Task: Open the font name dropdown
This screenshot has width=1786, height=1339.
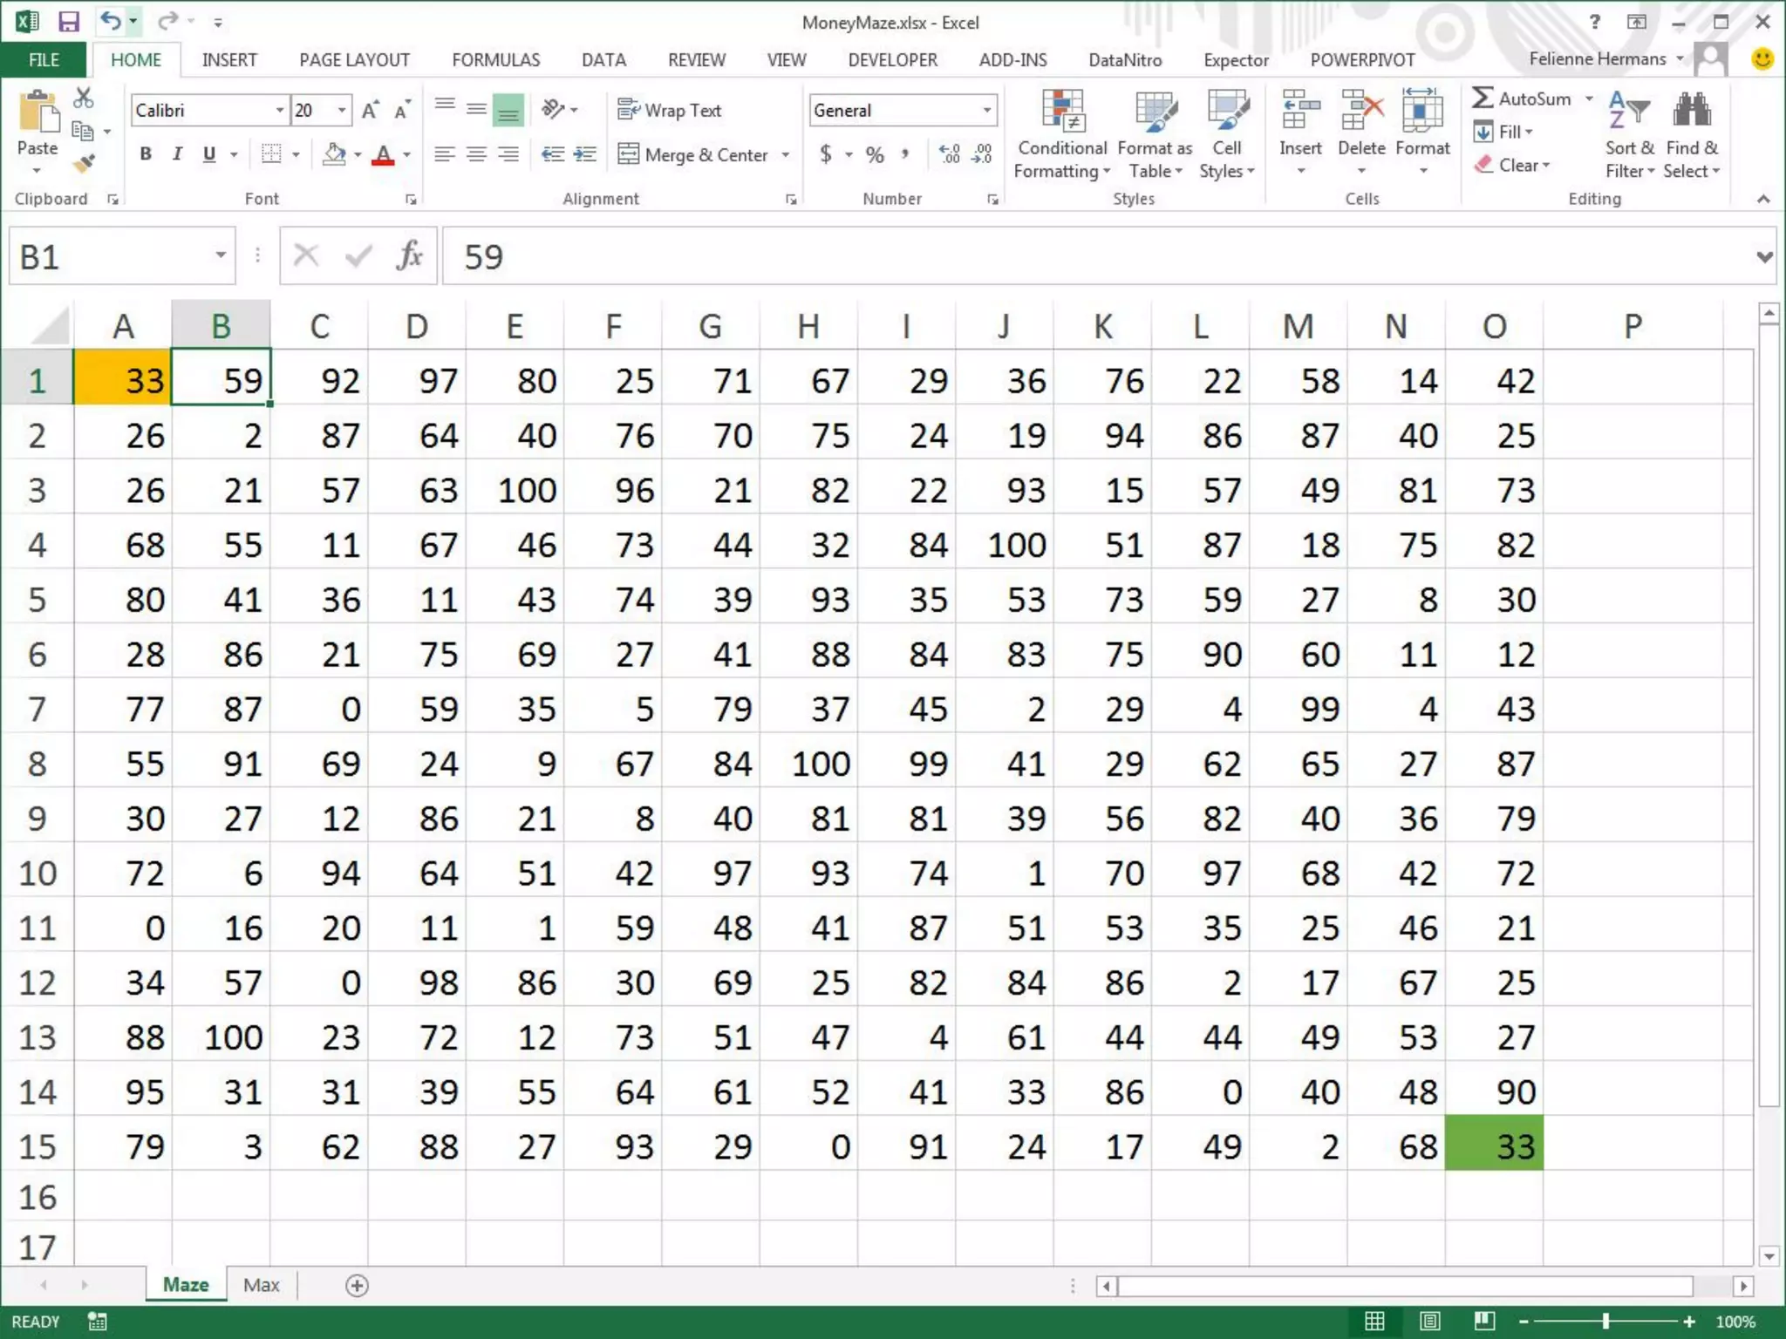Action: coord(279,111)
